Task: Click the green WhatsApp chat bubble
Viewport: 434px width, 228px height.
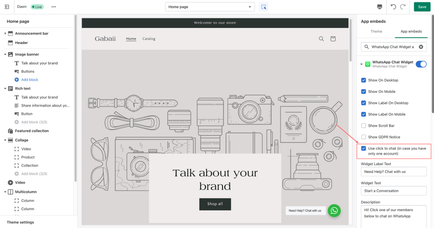Action: click(334, 210)
